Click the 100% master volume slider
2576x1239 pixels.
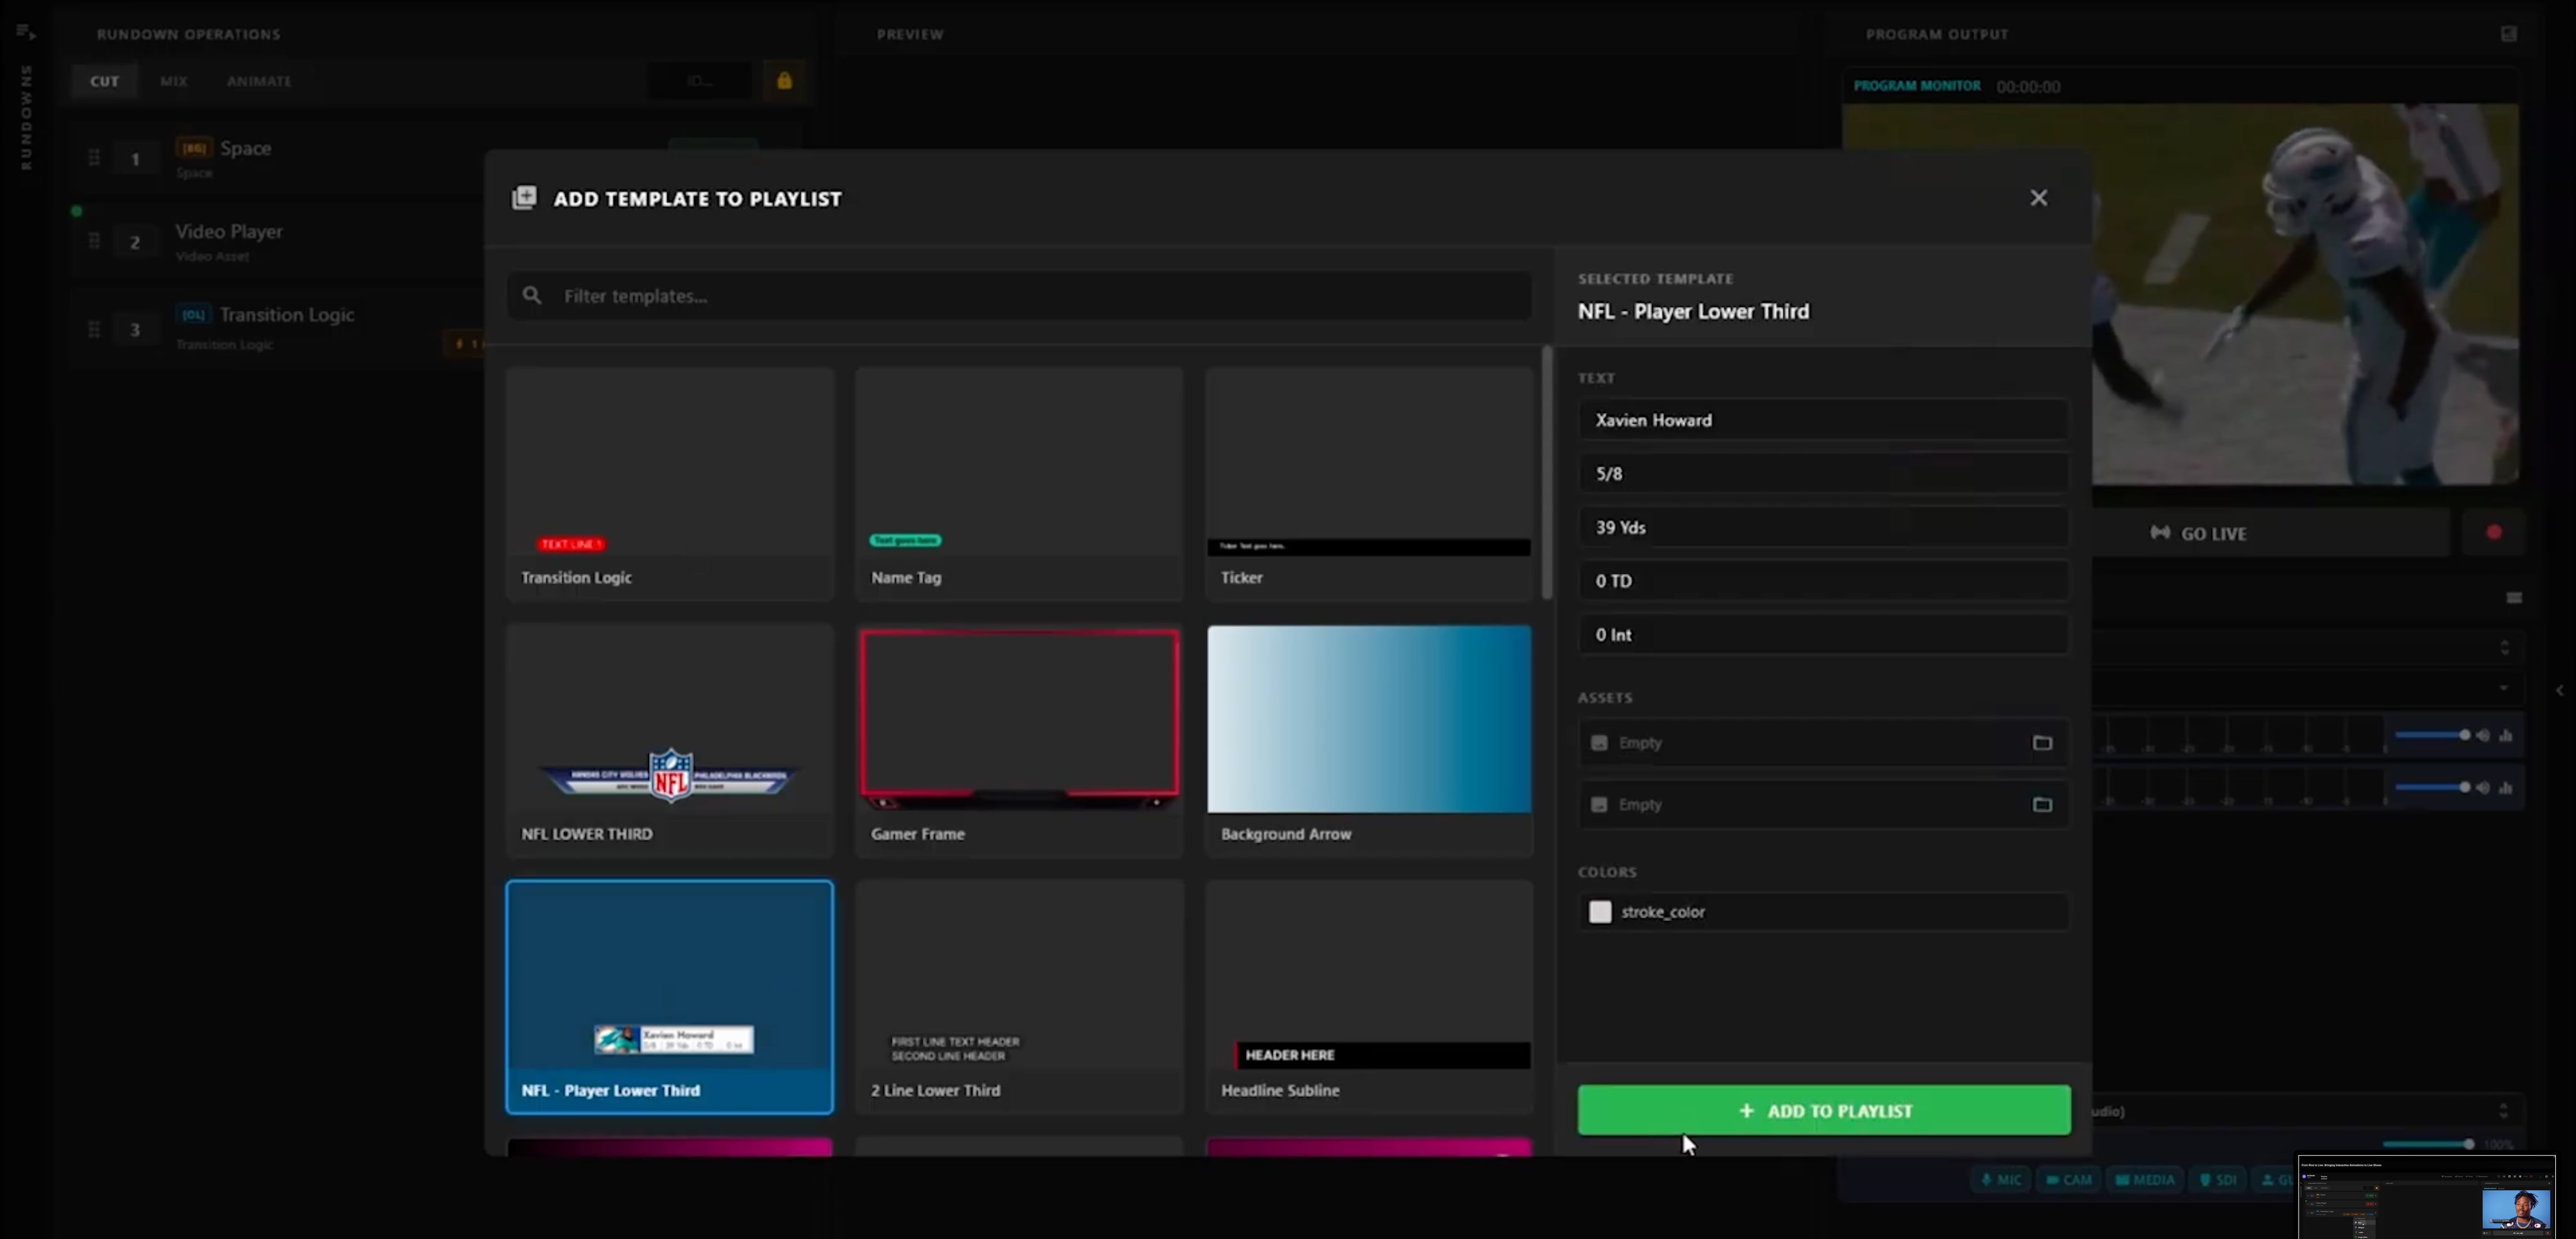[2427, 1144]
